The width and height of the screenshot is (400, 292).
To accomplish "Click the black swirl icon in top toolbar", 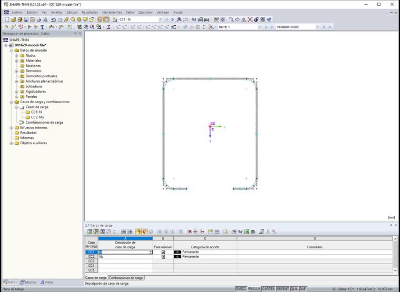I will (256, 19).
